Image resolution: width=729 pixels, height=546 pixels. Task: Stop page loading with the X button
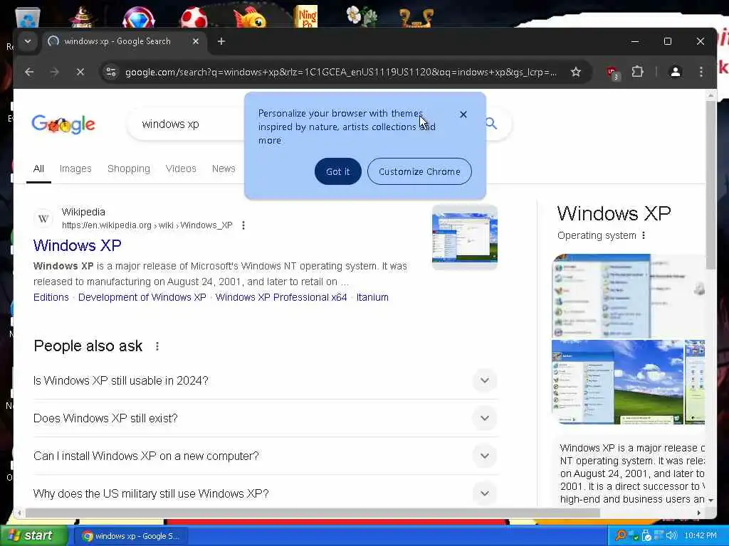(80, 72)
